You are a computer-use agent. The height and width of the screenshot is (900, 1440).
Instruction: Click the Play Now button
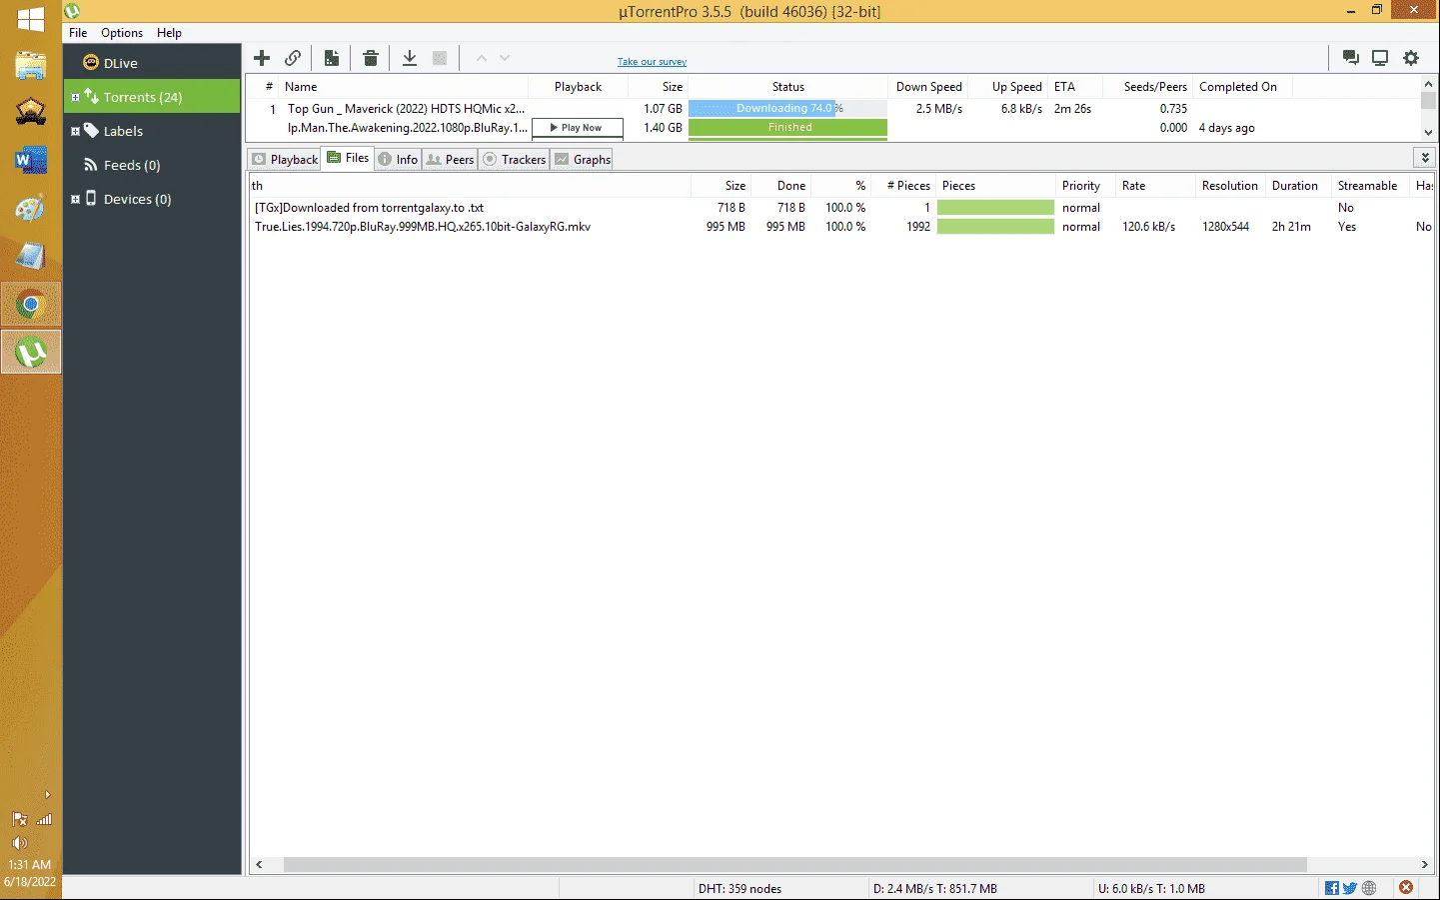click(578, 128)
